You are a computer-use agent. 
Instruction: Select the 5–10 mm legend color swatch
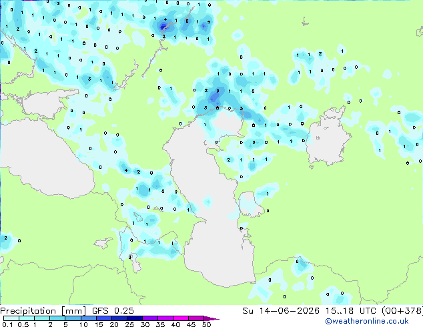pyautogui.click(x=73, y=318)
